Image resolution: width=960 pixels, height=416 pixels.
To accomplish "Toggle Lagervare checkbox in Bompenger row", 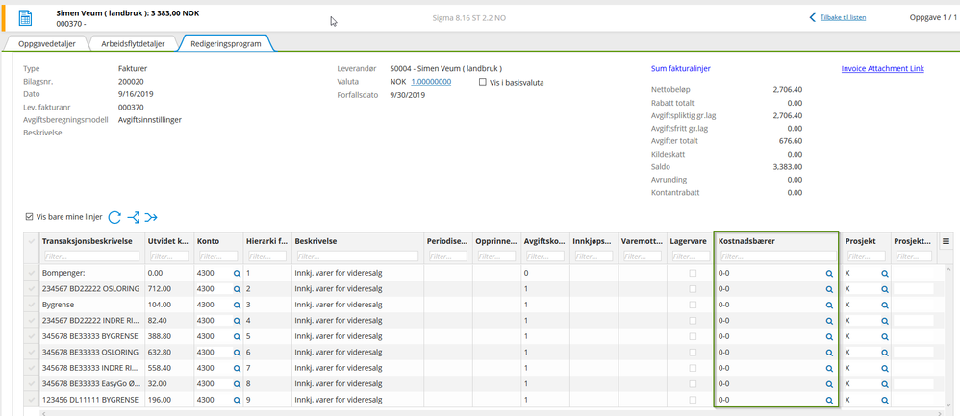I will [693, 272].
